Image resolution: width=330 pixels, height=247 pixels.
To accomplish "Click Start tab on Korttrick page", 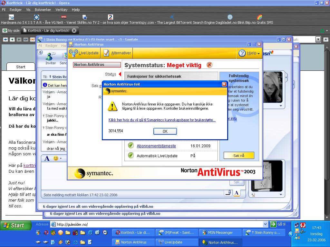I will click(x=21, y=67).
